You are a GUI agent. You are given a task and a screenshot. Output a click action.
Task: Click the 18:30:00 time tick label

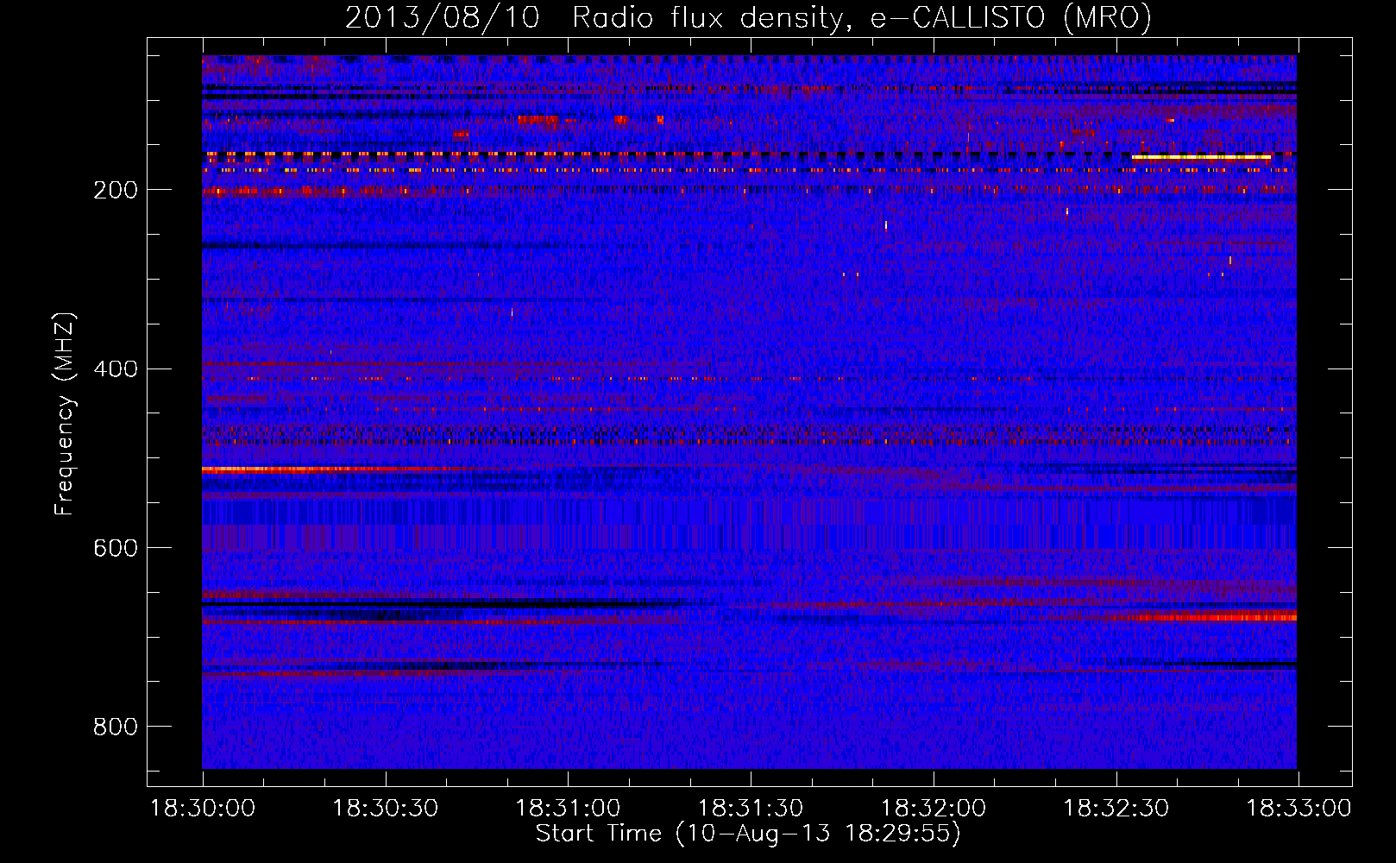pyautogui.click(x=203, y=809)
